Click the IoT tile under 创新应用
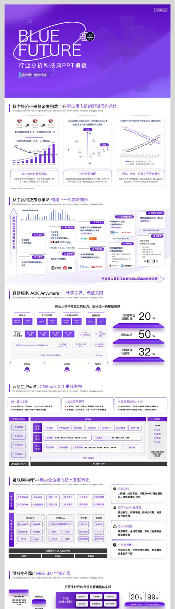Image resolution: width=175 pixels, height=609 pixels. tap(101, 322)
